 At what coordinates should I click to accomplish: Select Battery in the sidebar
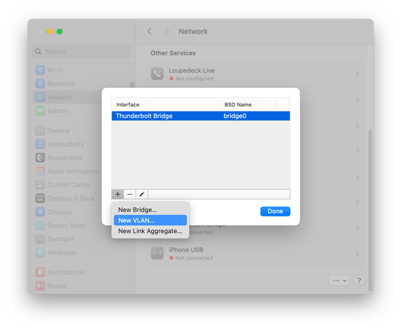tap(58, 111)
